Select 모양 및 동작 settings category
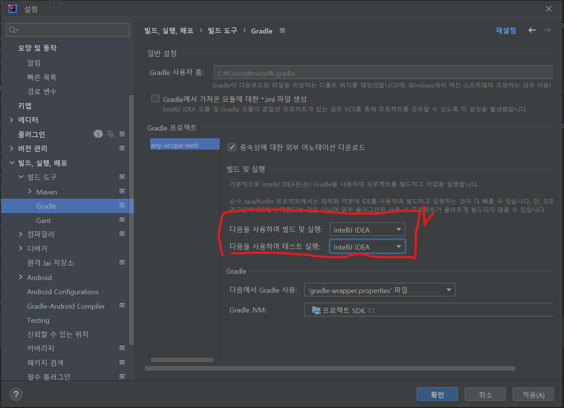 37,48
